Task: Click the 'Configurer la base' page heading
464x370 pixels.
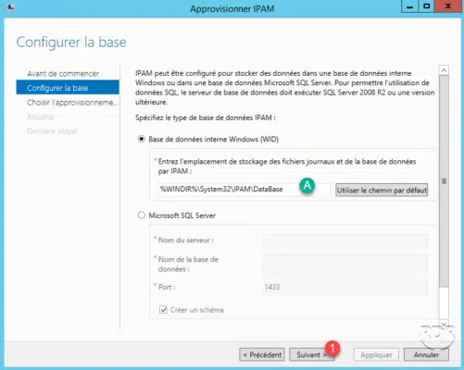Action: coord(71,43)
